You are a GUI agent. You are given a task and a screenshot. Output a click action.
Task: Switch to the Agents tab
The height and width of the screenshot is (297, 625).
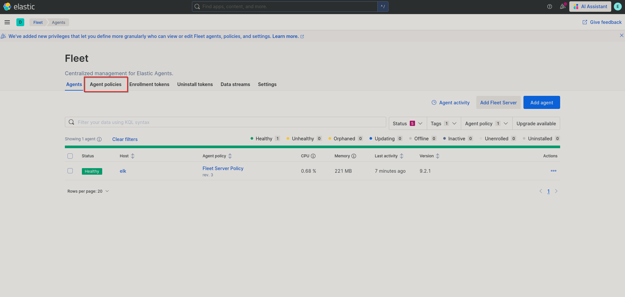[74, 84]
